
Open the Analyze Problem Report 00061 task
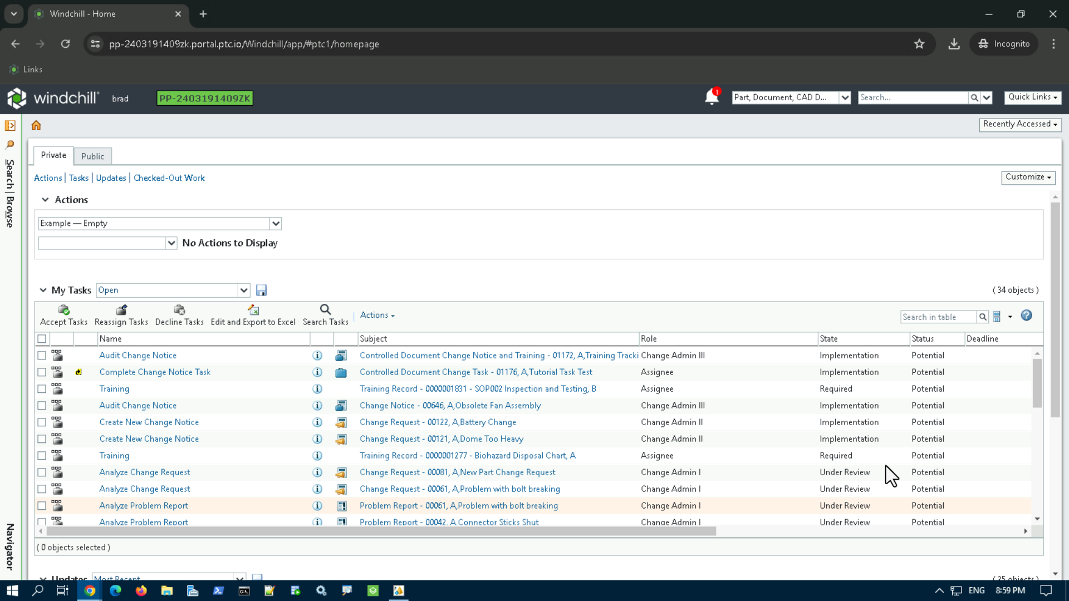(x=144, y=505)
